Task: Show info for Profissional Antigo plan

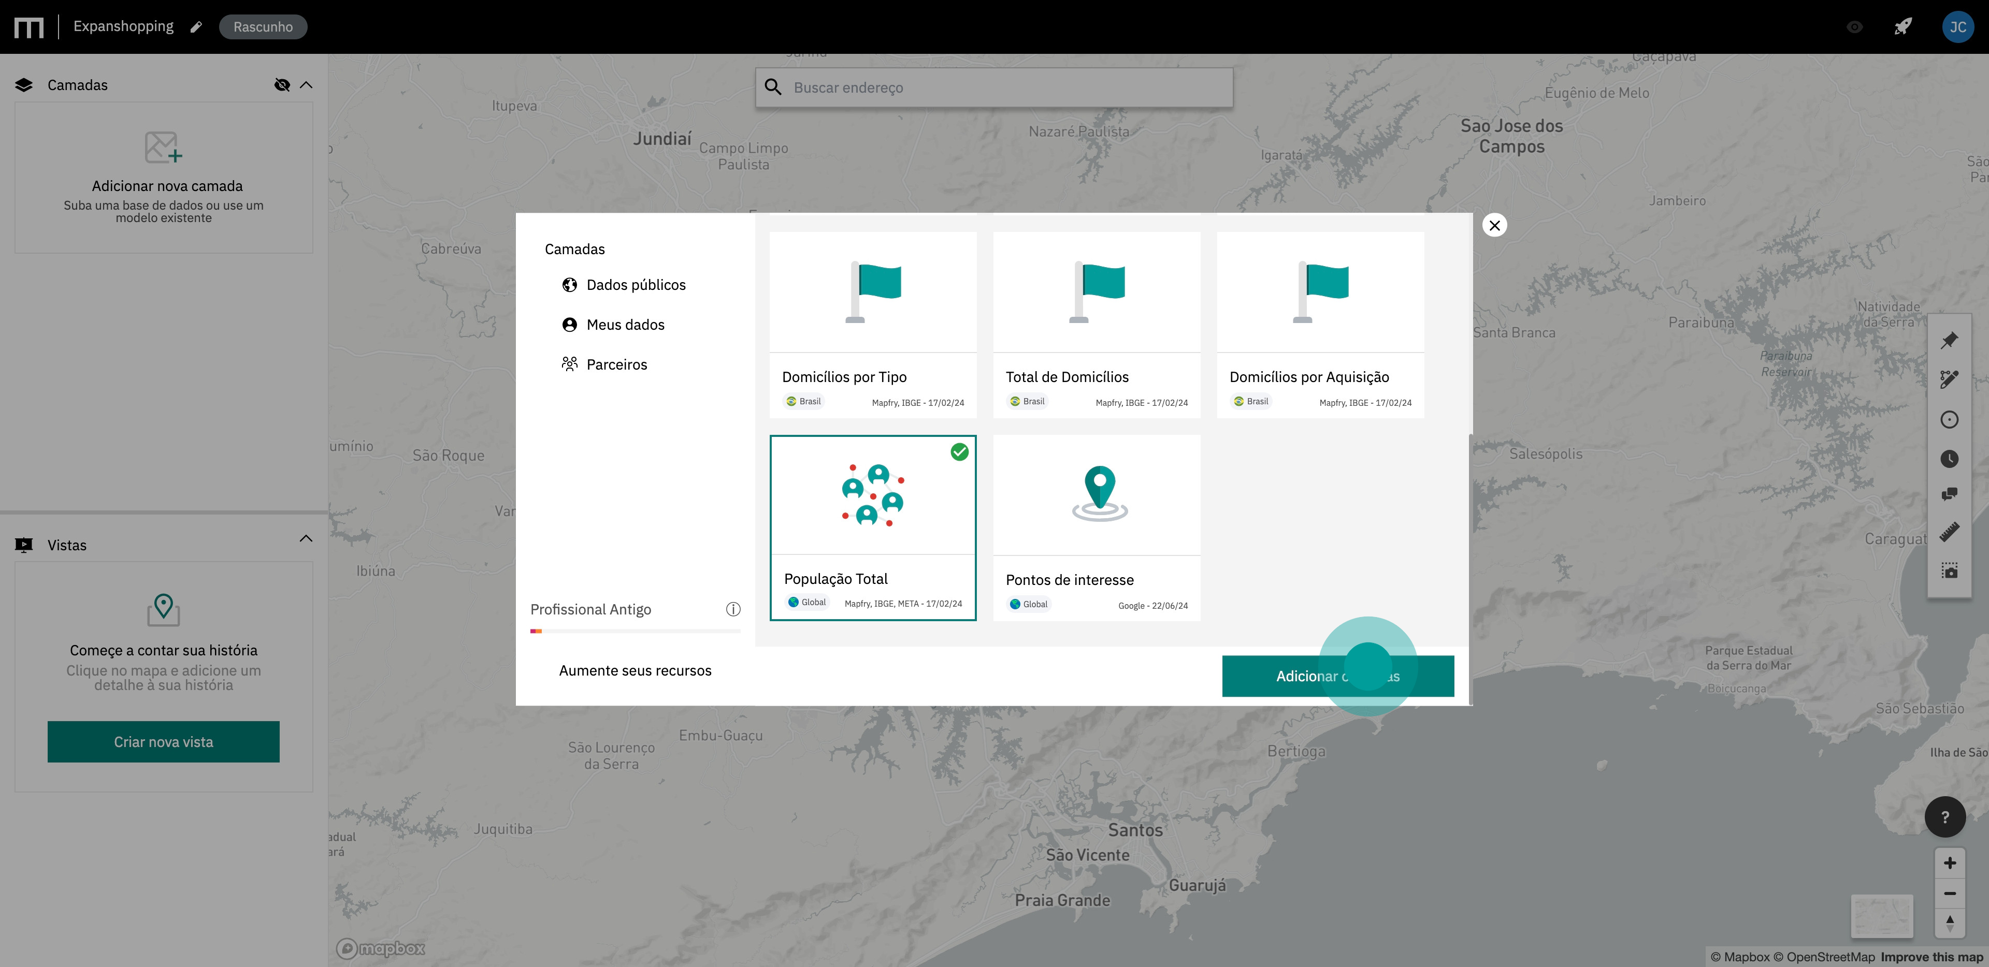Action: tap(733, 609)
